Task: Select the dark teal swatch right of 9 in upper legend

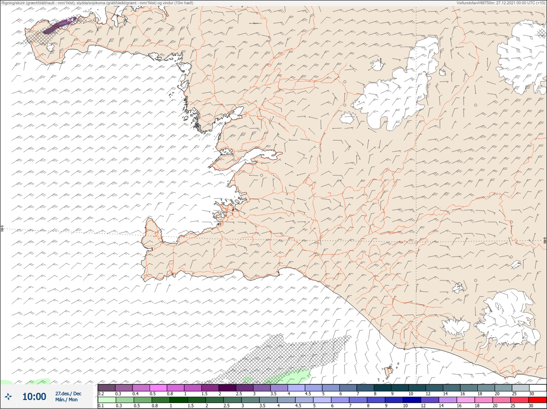Action: pos(400,388)
